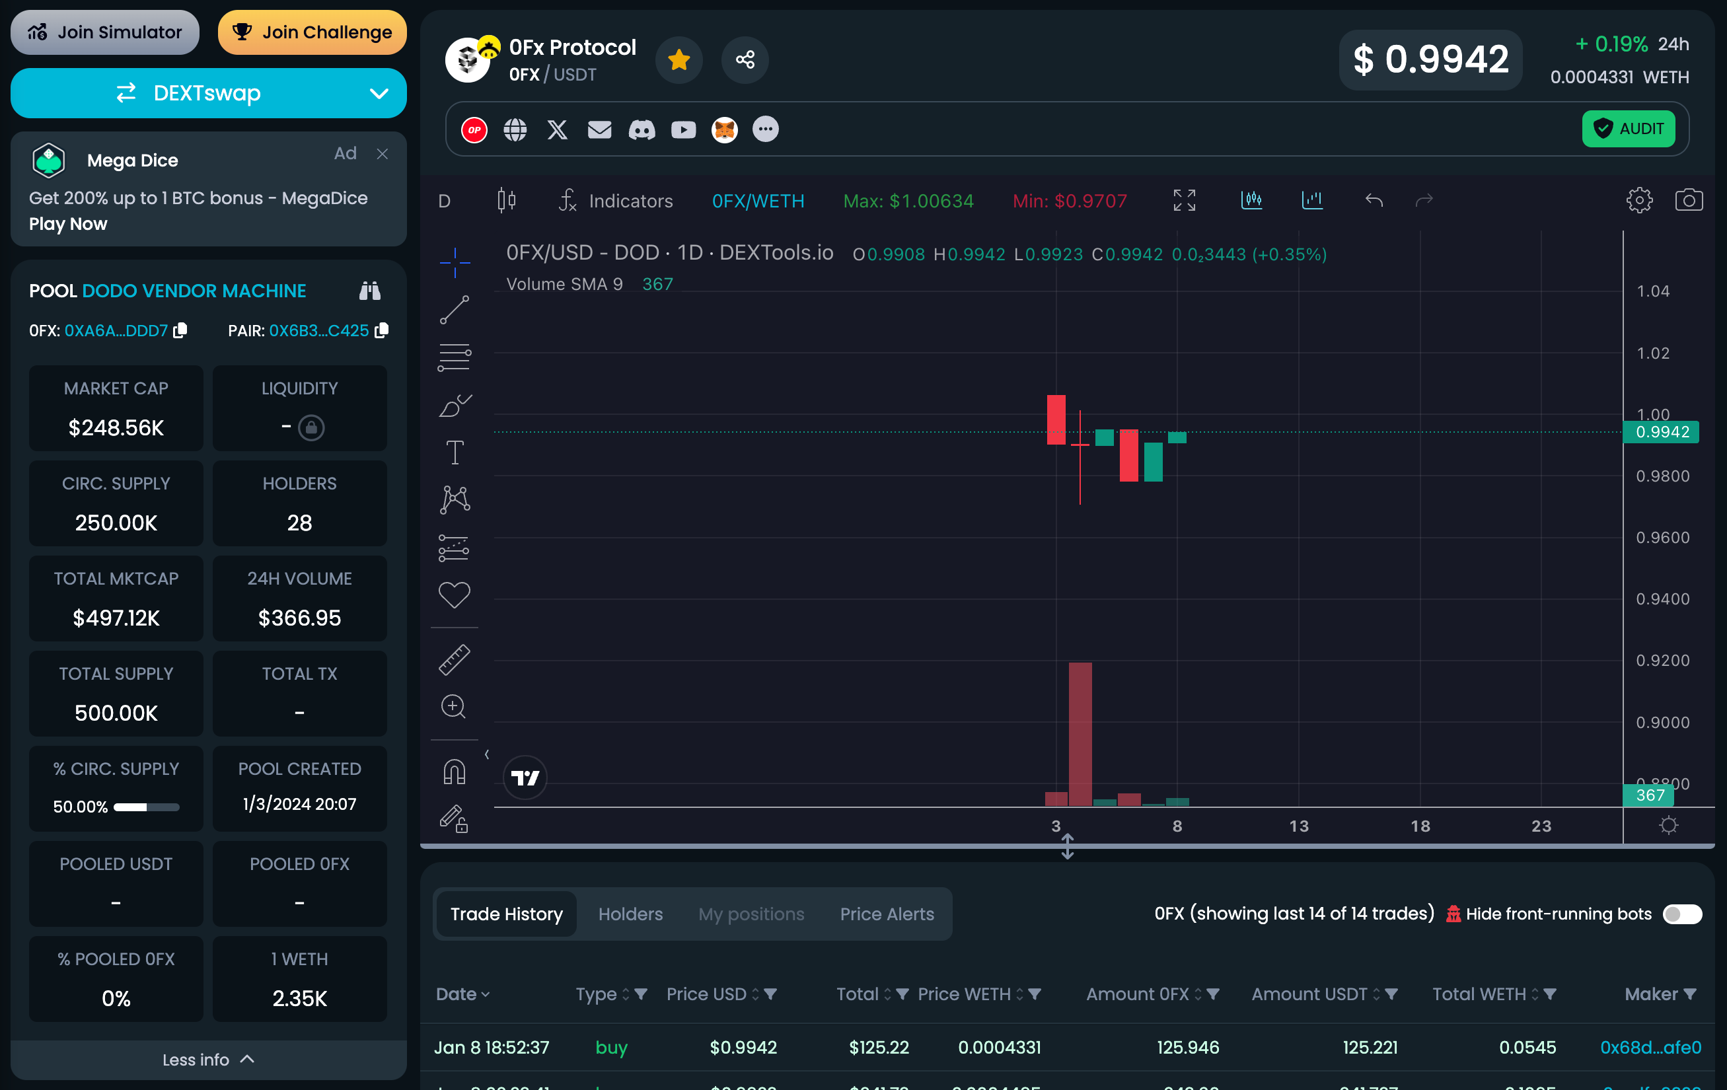1727x1090 pixels.
Task: Open maker address 0x68d...afe0
Action: [1650, 1048]
